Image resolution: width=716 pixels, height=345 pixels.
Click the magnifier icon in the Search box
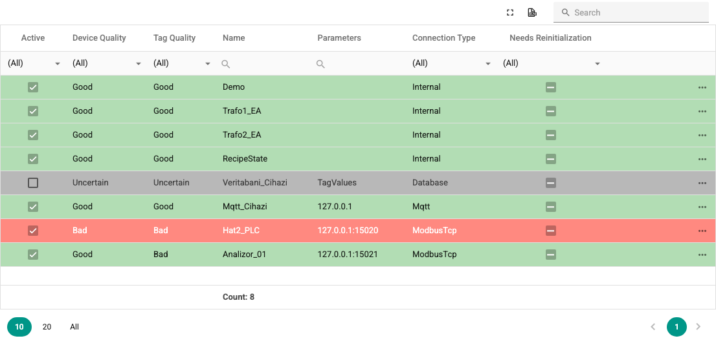[x=565, y=13]
